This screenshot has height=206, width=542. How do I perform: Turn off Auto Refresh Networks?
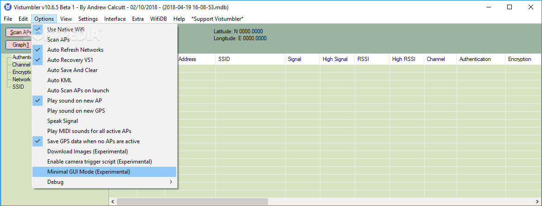(104, 50)
